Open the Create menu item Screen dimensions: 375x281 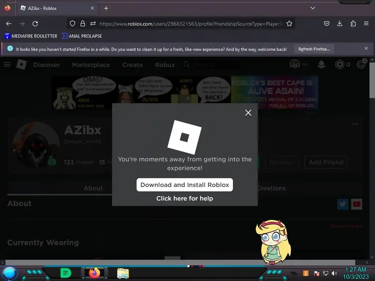133,65
